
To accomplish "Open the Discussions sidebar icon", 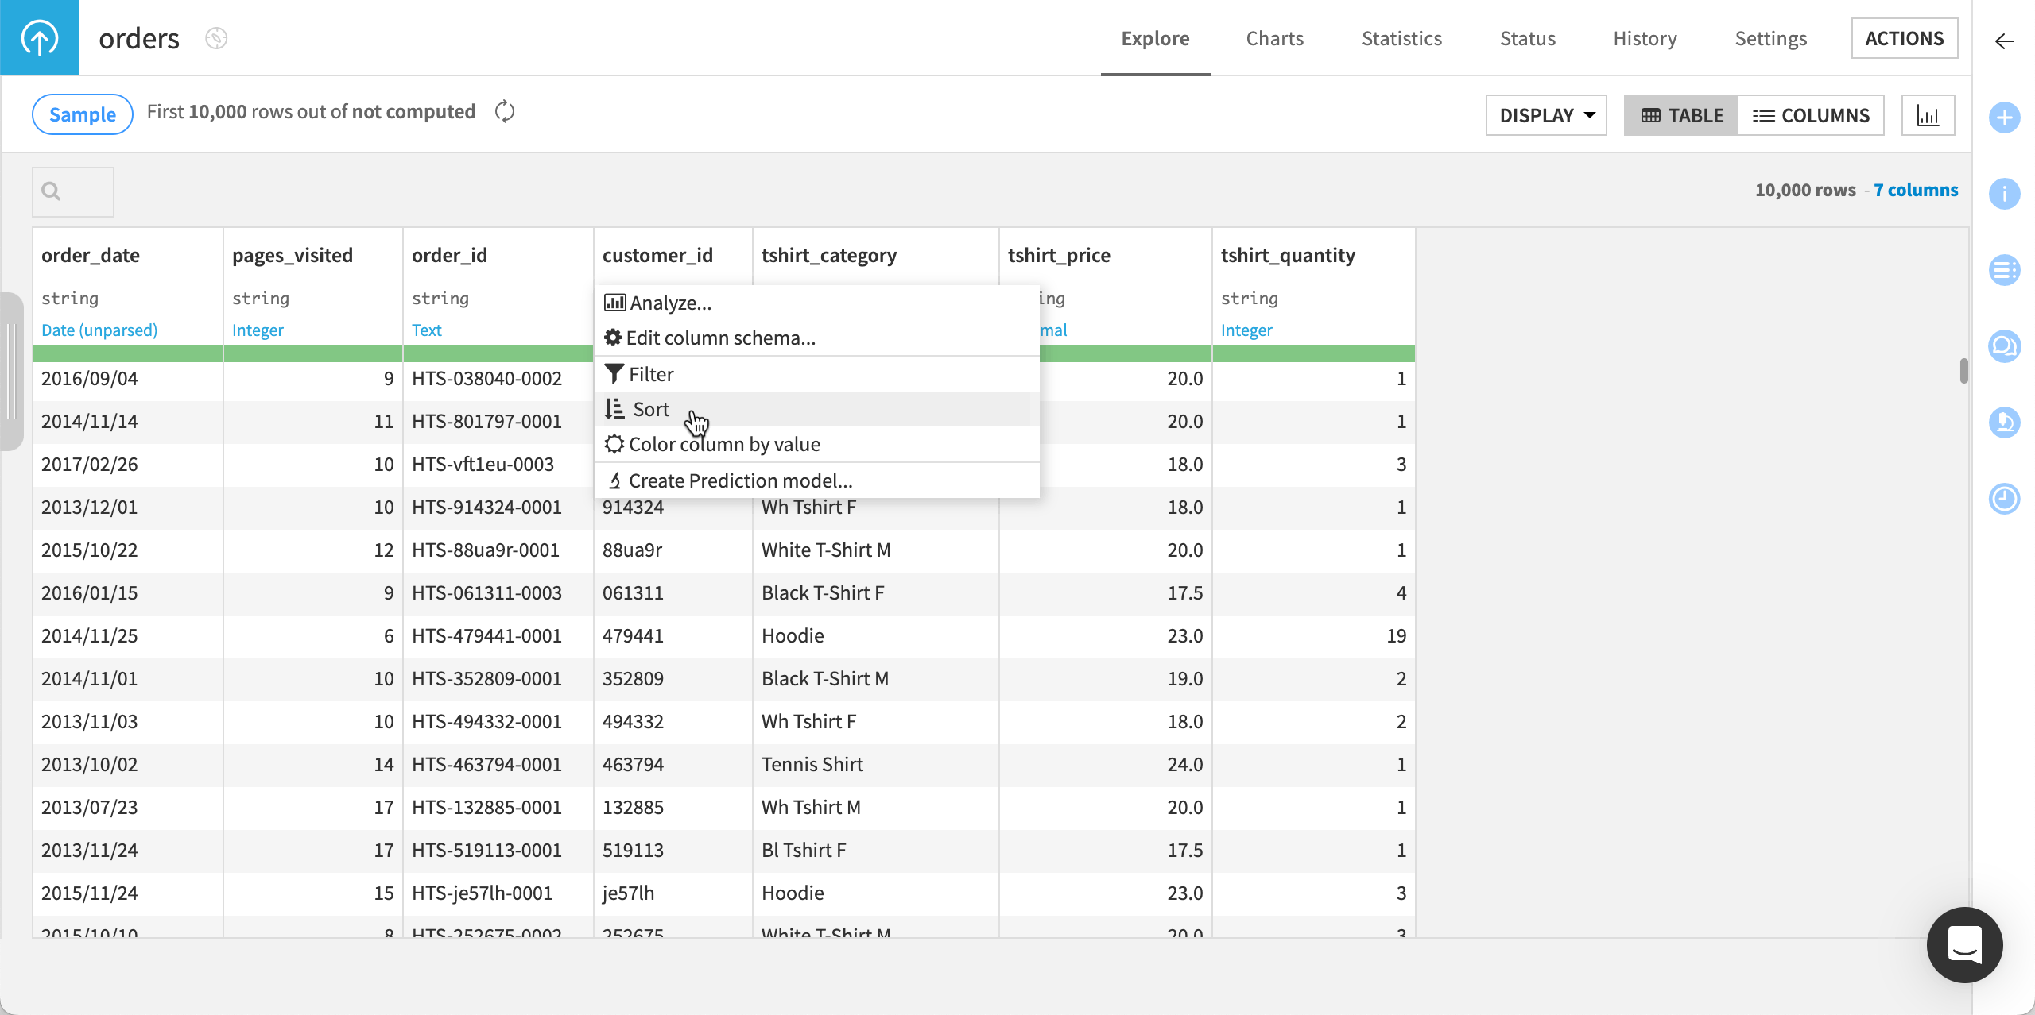I will point(2005,346).
